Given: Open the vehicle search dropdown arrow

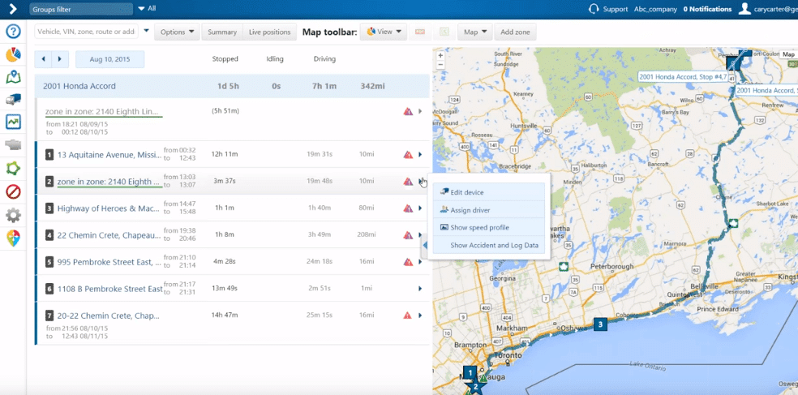Looking at the screenshot, I should (147, 31).
